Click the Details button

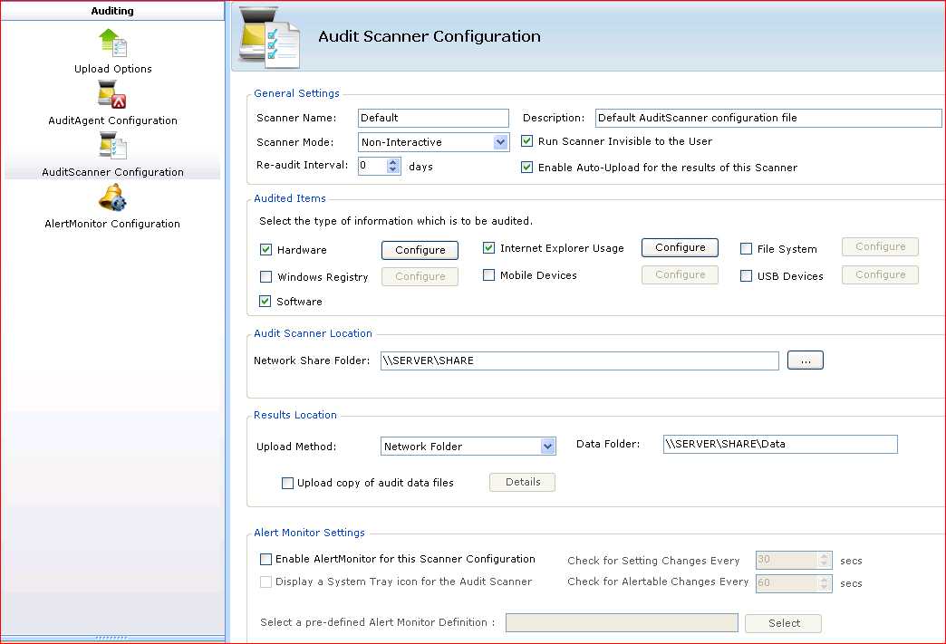(x=523, y=482)
